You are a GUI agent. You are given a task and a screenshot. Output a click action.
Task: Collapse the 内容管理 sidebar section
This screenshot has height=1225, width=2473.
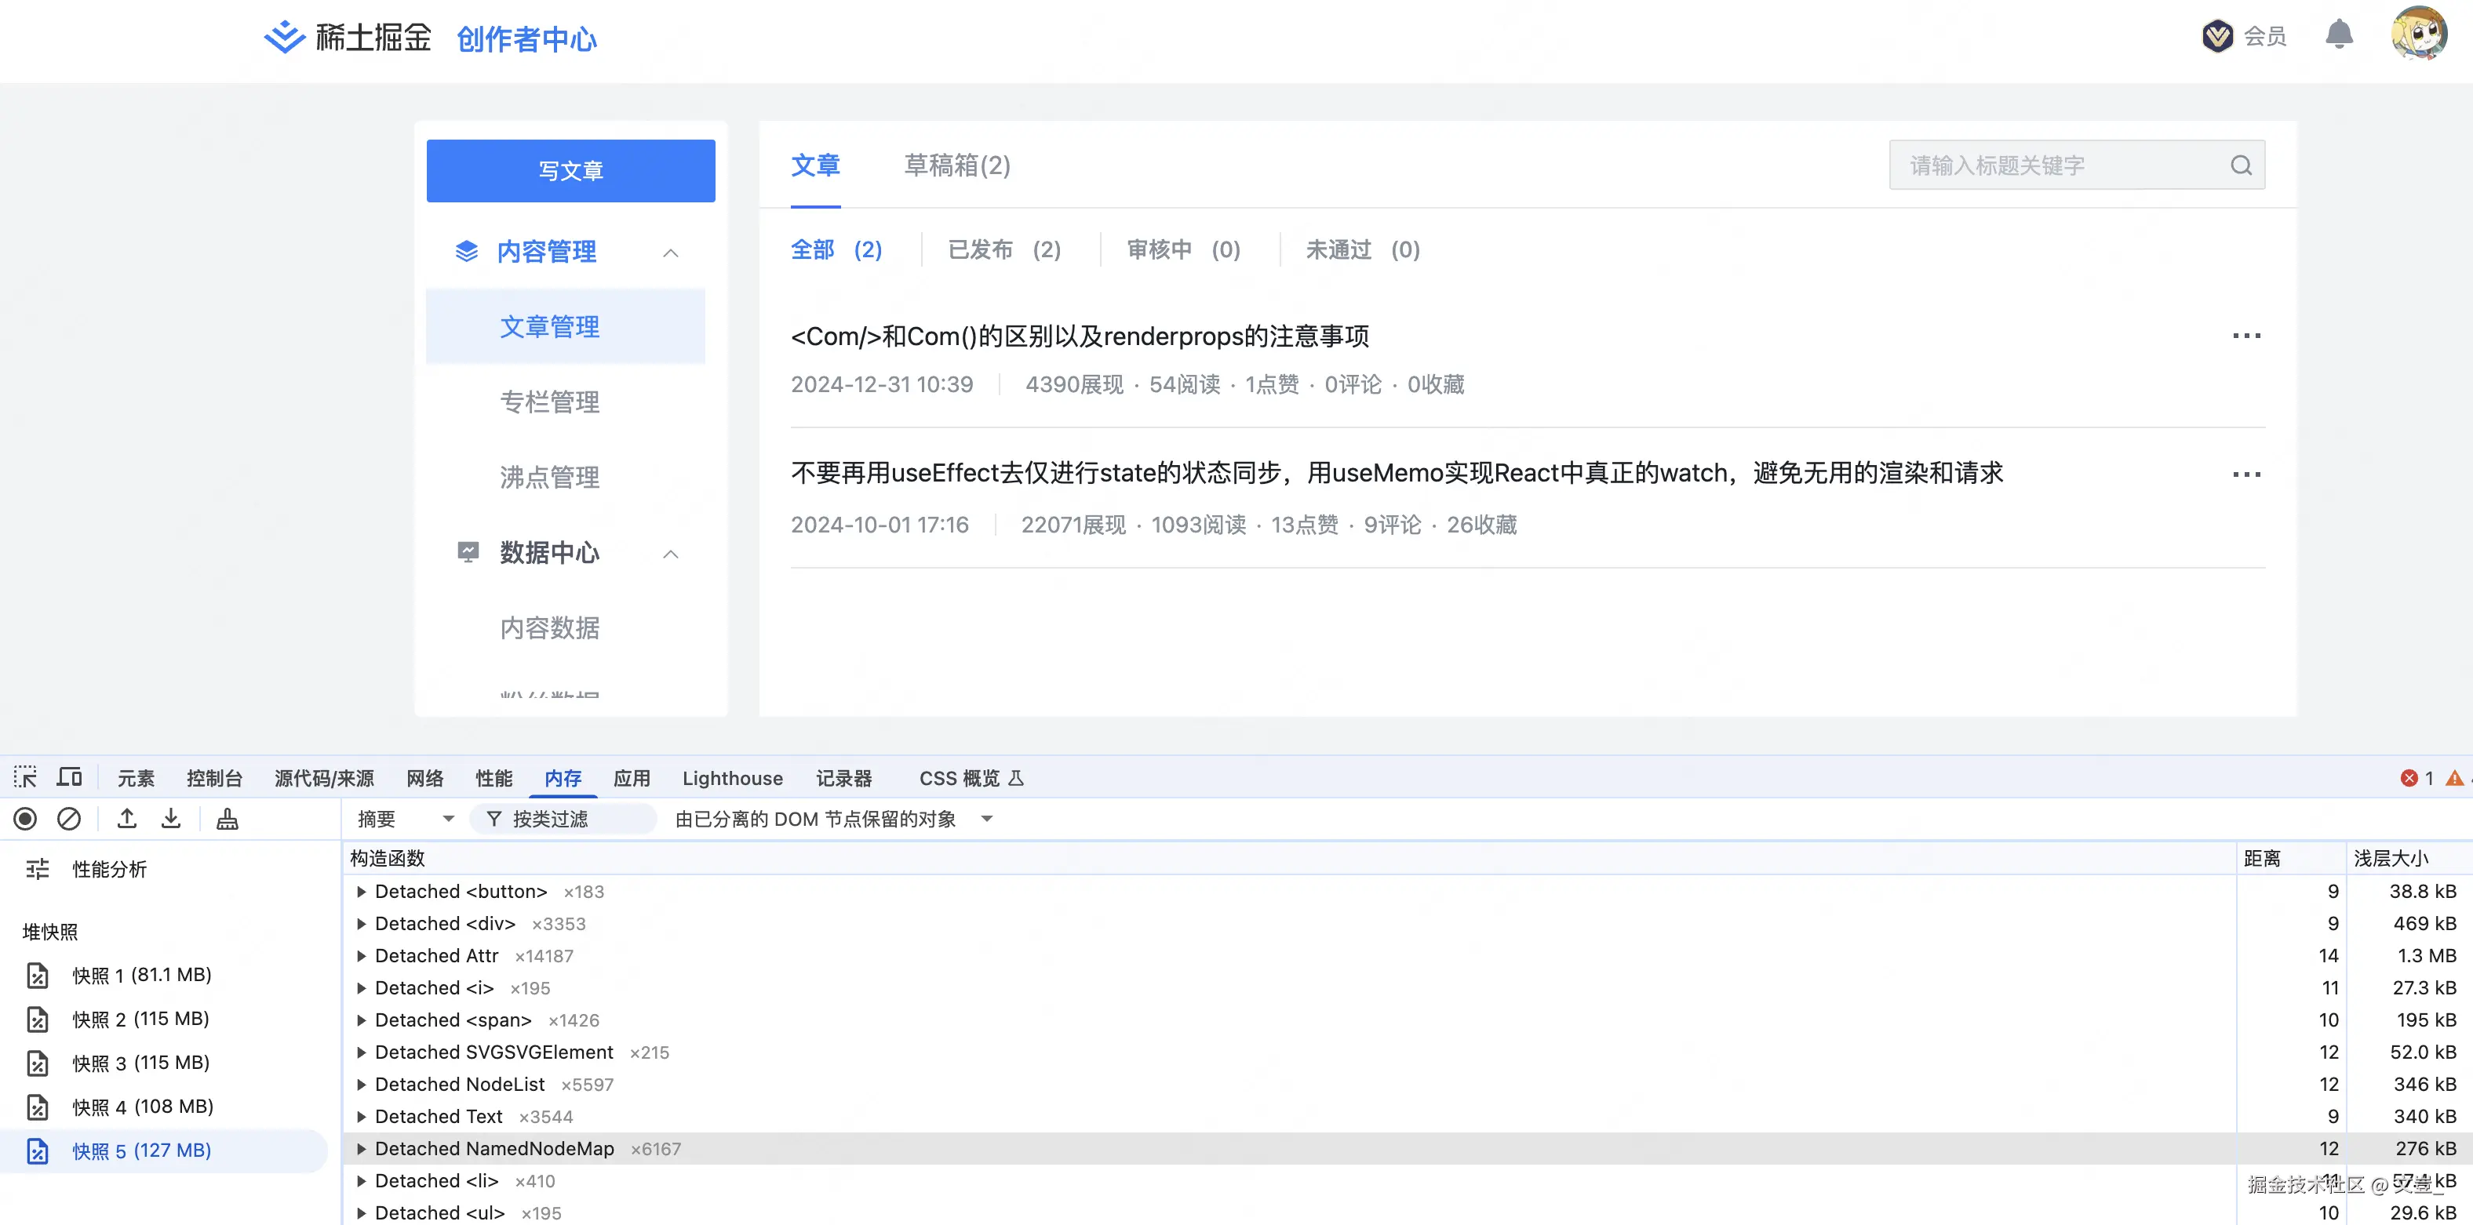point(670,253)
